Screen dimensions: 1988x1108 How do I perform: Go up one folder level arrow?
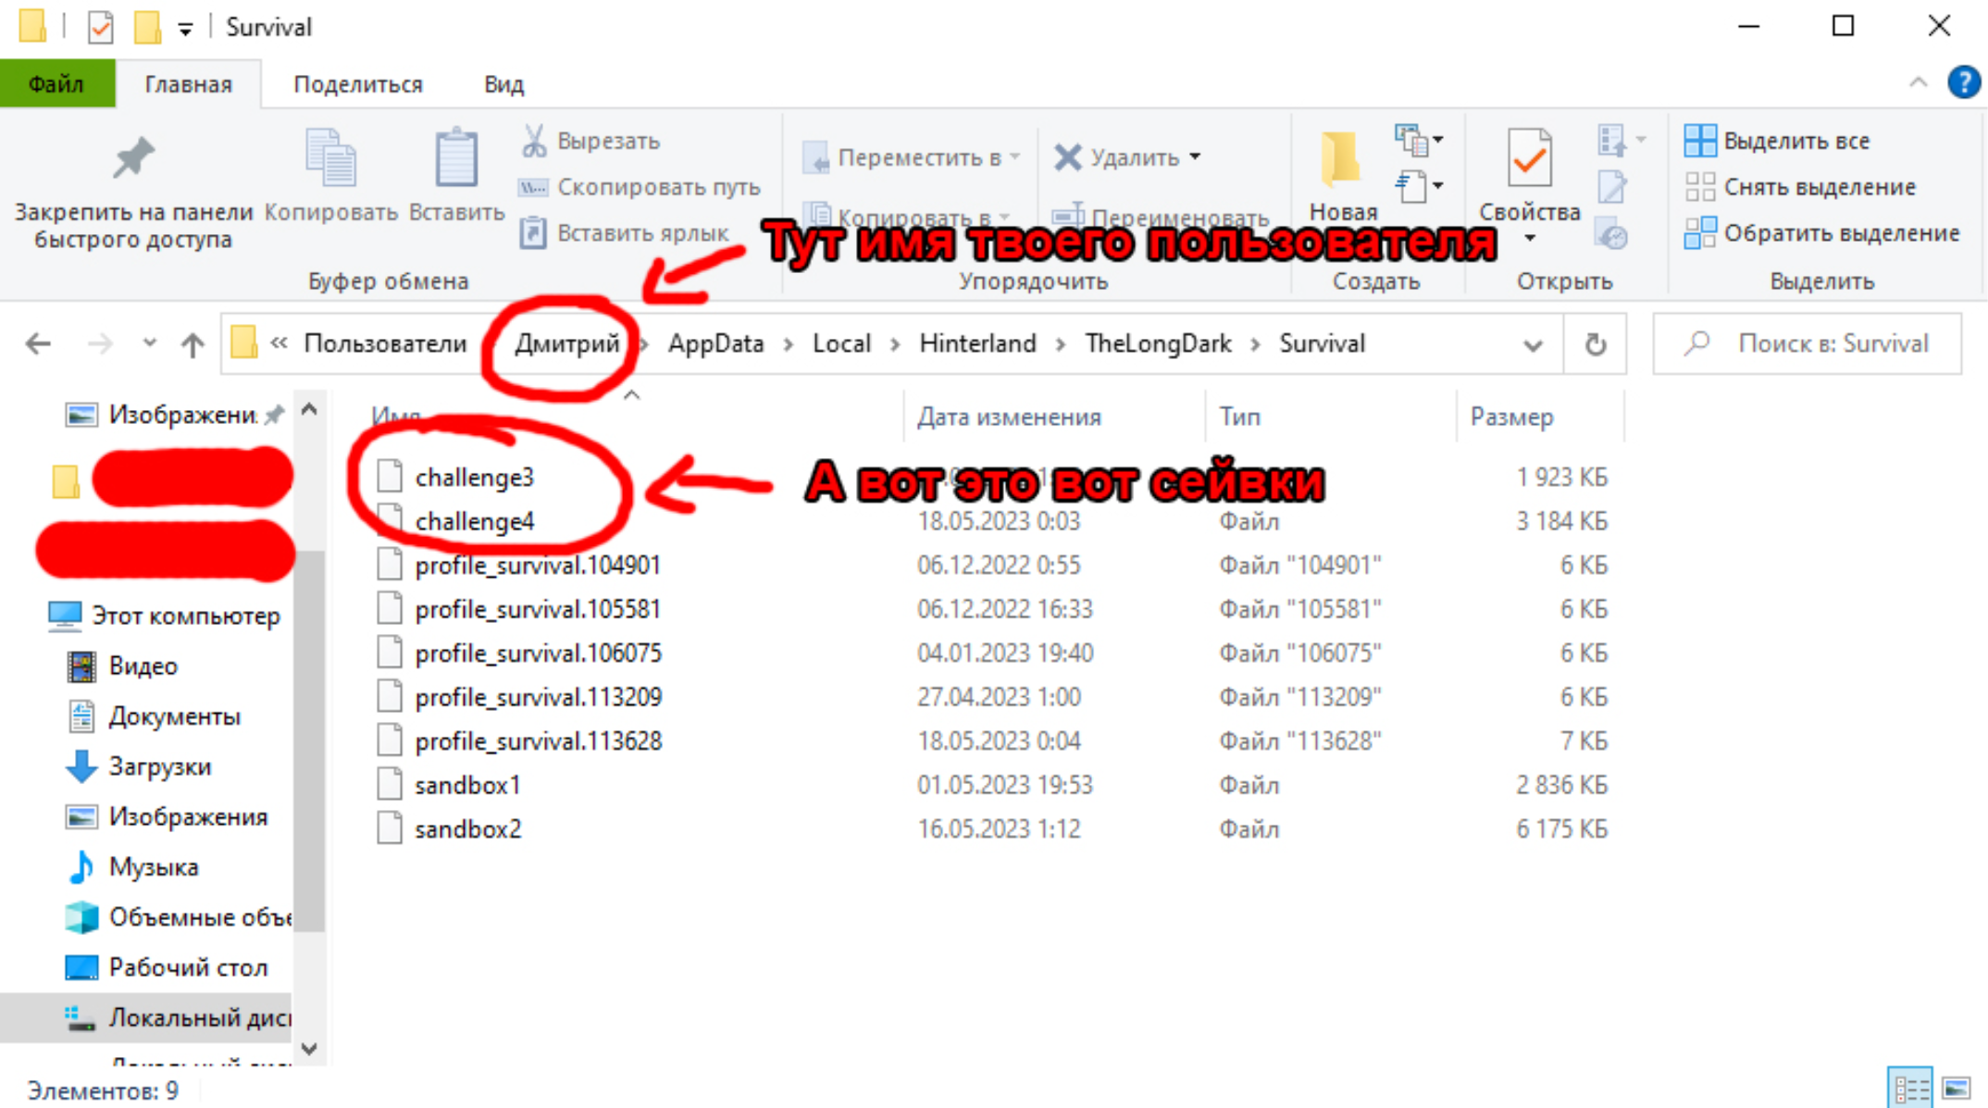tap(193, 344)
